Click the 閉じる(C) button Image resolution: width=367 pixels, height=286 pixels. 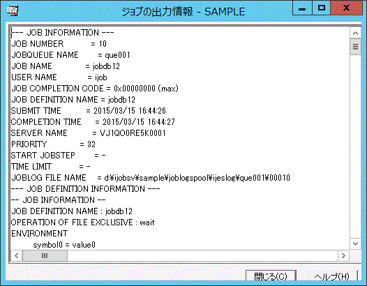click(271, 276)
